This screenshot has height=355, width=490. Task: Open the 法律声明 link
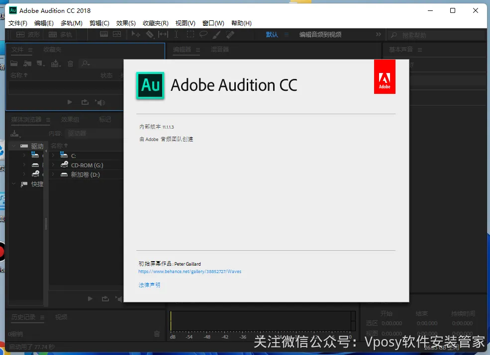tap(149, 285)
